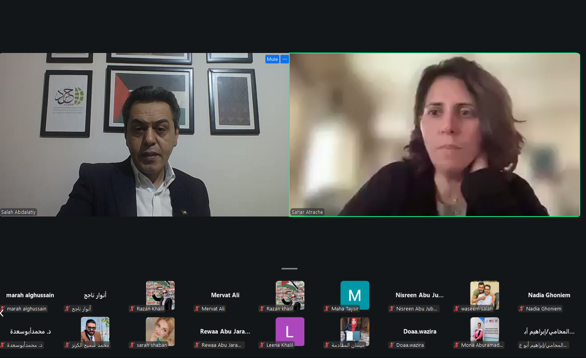This screenshot has height=358, width=586.
Task: Select Sahar Atrache's active speaker video
Action: point(434,135)
